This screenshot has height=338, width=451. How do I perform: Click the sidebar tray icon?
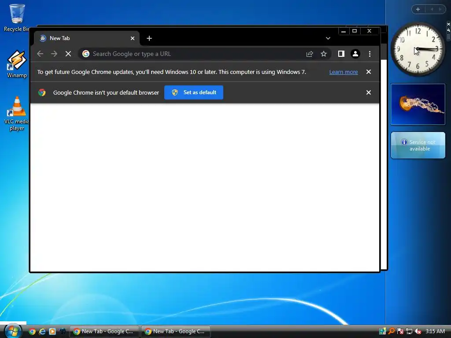(382, 331)
